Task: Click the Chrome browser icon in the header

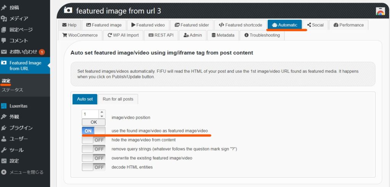Action: 380,11
